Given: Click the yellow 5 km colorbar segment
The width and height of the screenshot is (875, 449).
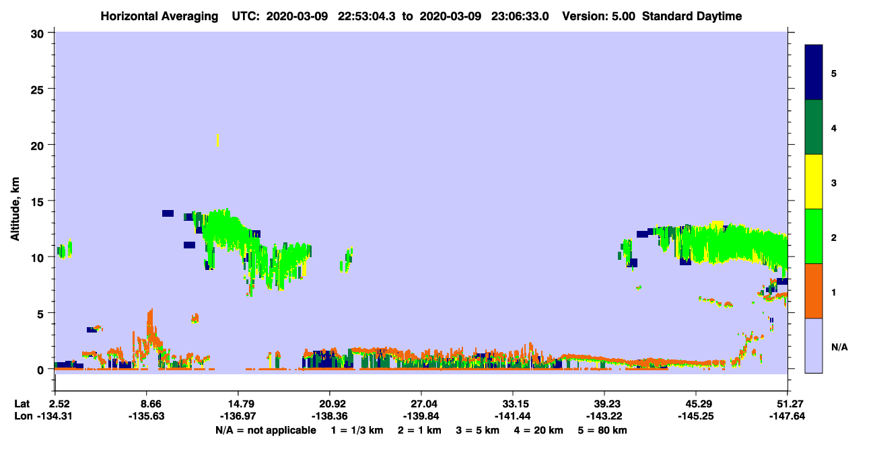Looking at the screenshot, I should point(814,182).
